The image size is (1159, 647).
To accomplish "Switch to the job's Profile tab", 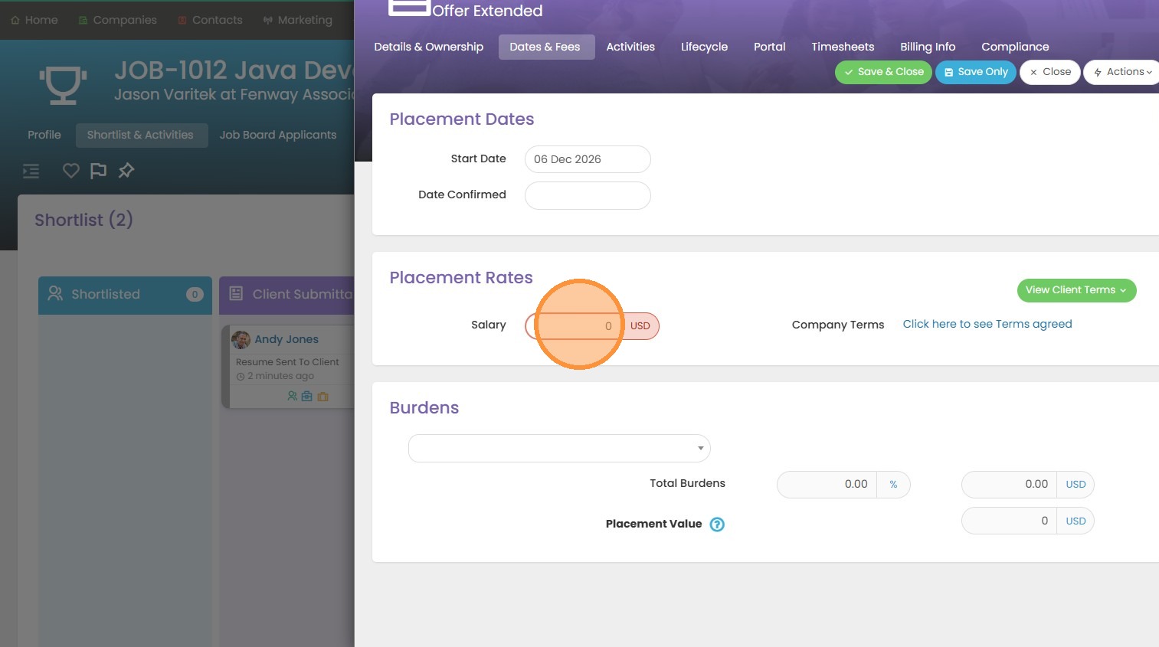I will pos(44,135).
